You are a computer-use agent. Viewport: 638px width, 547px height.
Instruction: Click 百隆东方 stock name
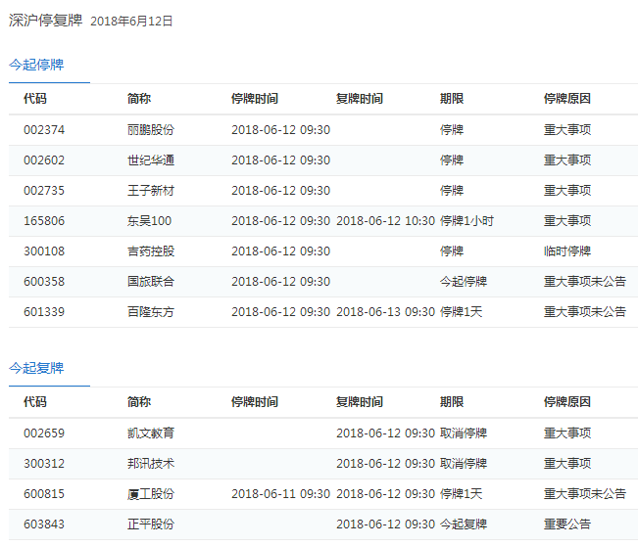(151, 312)
